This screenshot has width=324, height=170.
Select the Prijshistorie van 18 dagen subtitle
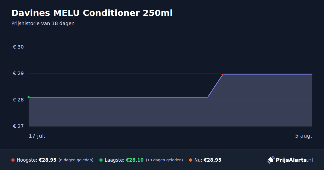[43, 23]
